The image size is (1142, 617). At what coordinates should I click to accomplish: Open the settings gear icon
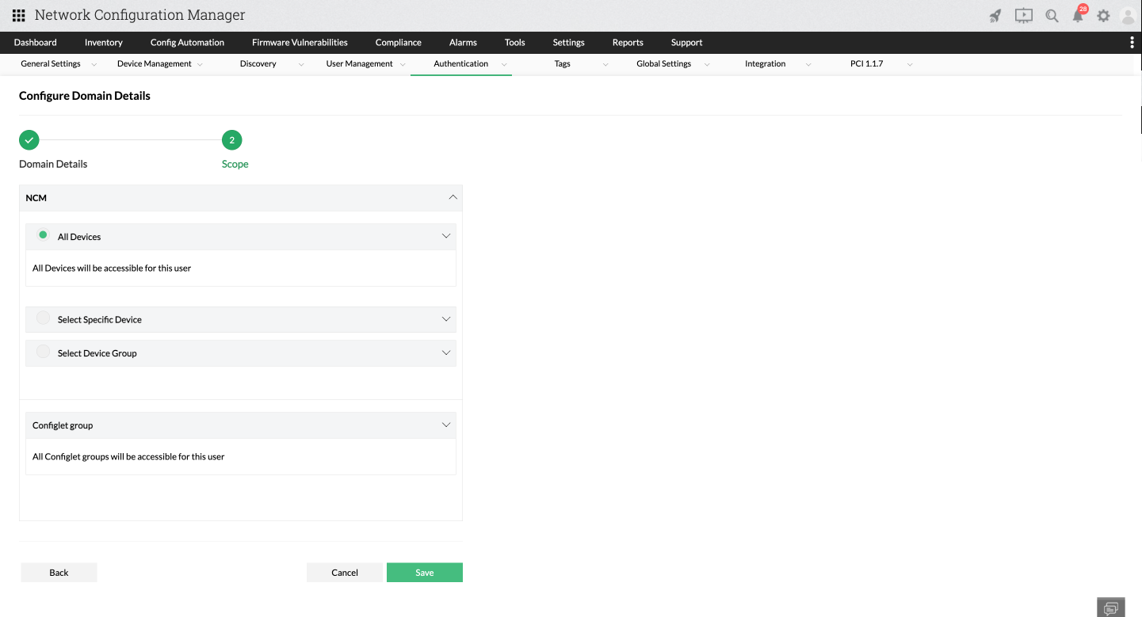[1104, 14]
